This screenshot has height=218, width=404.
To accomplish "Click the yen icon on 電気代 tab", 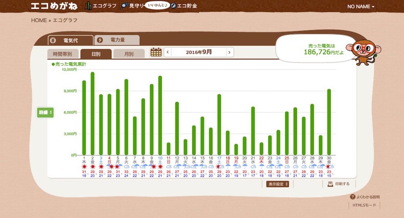I will coord(53,40).
